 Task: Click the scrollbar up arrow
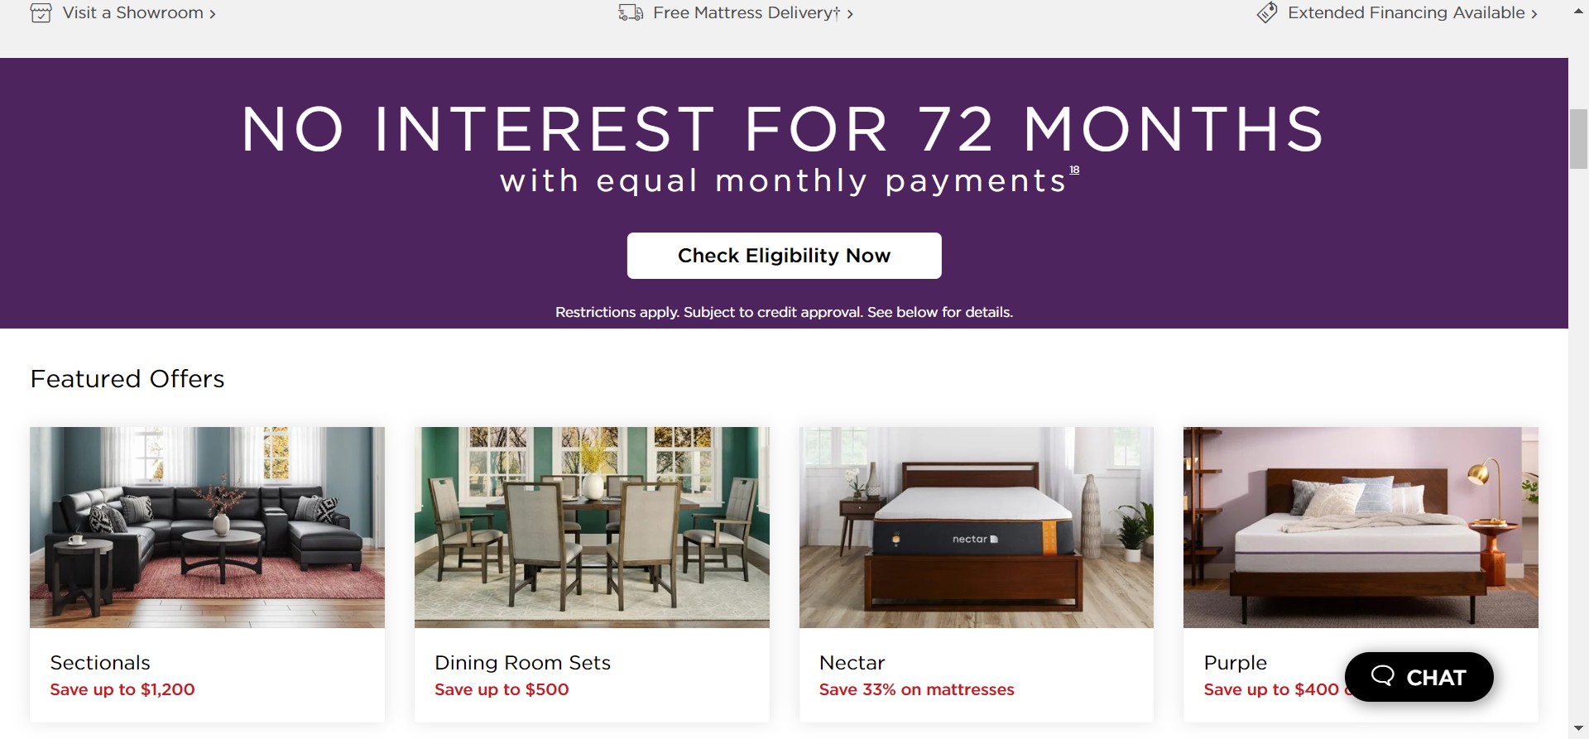coord(1578,12)
